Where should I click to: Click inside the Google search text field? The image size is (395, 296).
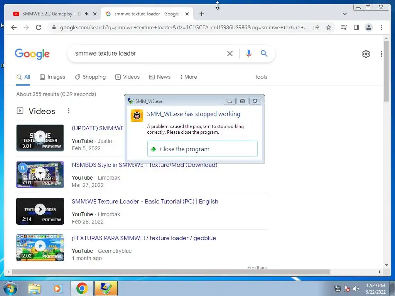[x=149, y=53]
